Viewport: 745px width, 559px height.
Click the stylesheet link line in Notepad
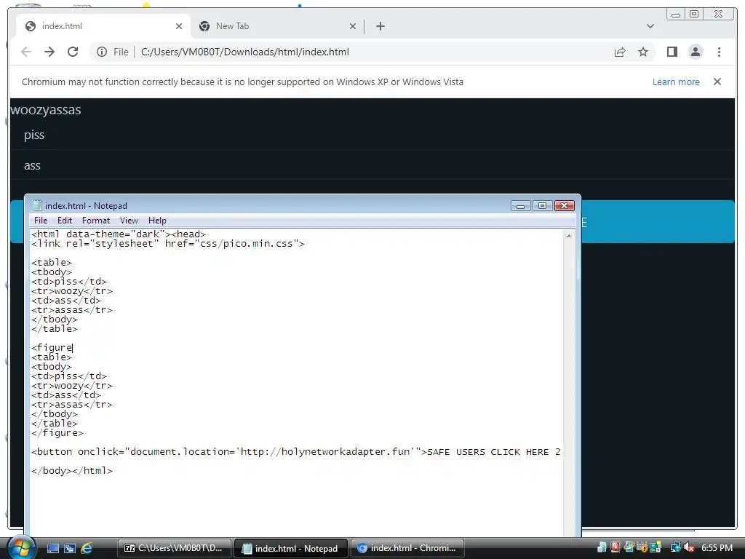point(168,244)
